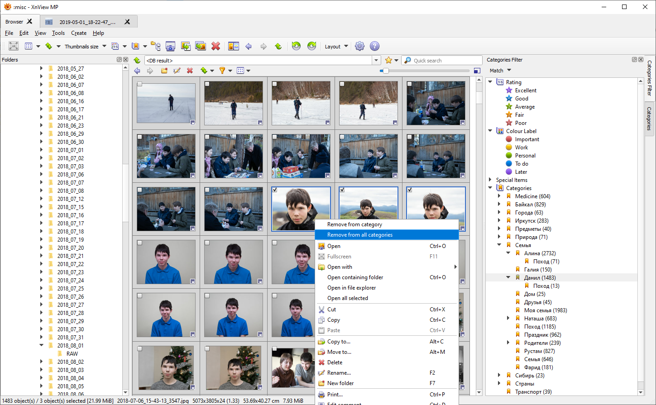This screenshot has height=405, width=656.
Task: Uncheck the first selected boy portrait checkbox
Action: click(x=275, y=190)
